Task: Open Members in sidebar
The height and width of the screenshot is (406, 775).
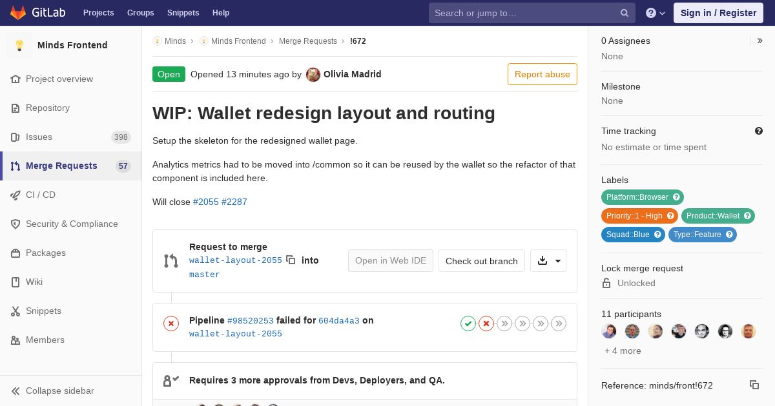Action: point(70,340)
